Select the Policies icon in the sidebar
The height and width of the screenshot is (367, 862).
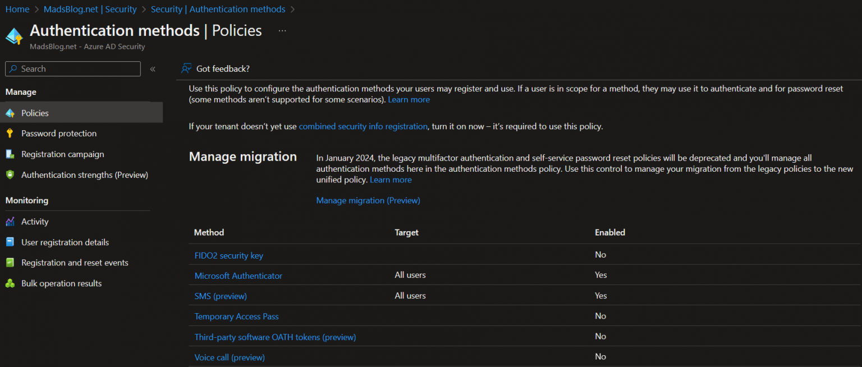point(11,112)
